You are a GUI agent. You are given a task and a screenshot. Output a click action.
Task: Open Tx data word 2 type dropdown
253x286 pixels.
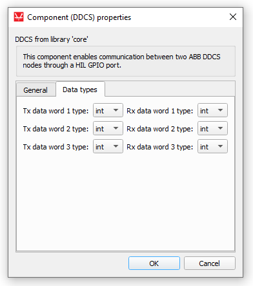[x=108, y=128]
